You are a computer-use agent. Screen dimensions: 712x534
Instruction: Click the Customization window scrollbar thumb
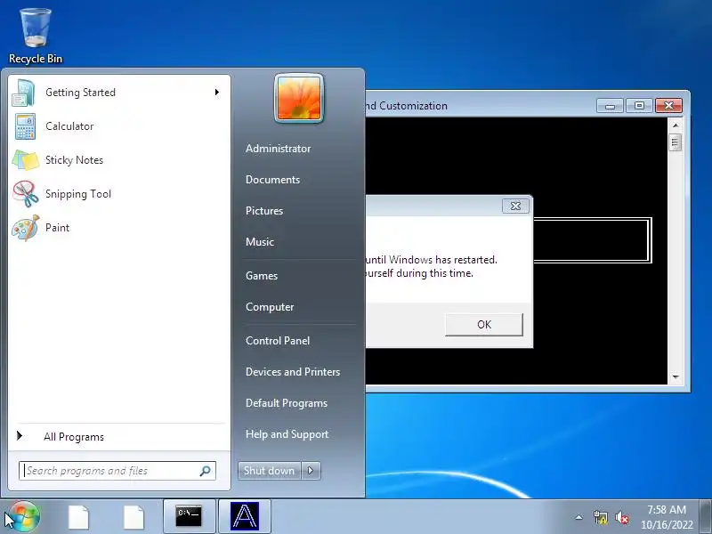676,143
